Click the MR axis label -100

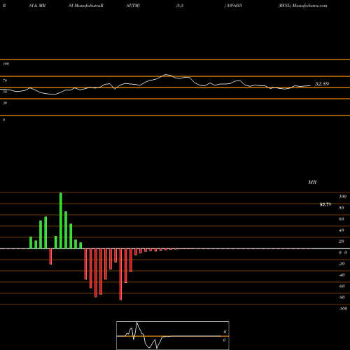point(343,309)
